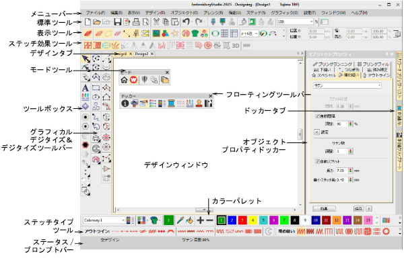Click the spinner beside the satin count field
This screenshot has width=404, height=258.
pyautogui.click(x=350, y=151)
